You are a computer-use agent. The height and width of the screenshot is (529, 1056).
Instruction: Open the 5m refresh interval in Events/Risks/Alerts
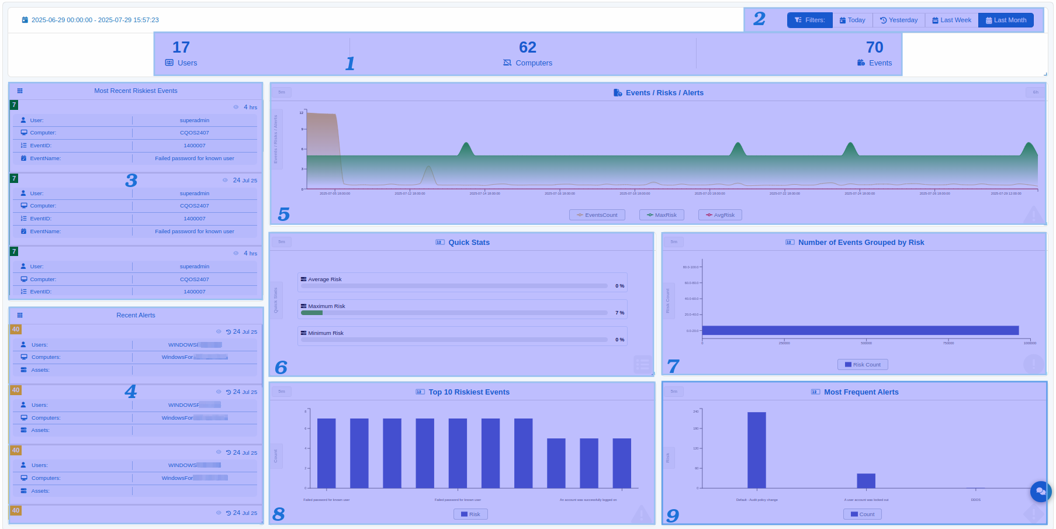[282, 92]
